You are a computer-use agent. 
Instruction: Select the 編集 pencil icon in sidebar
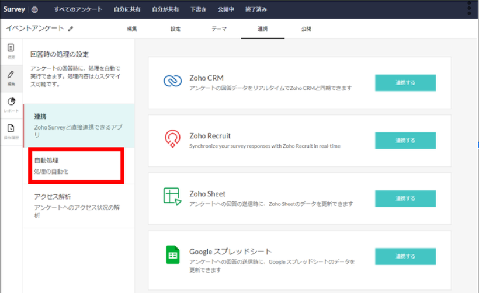point(11,77)
